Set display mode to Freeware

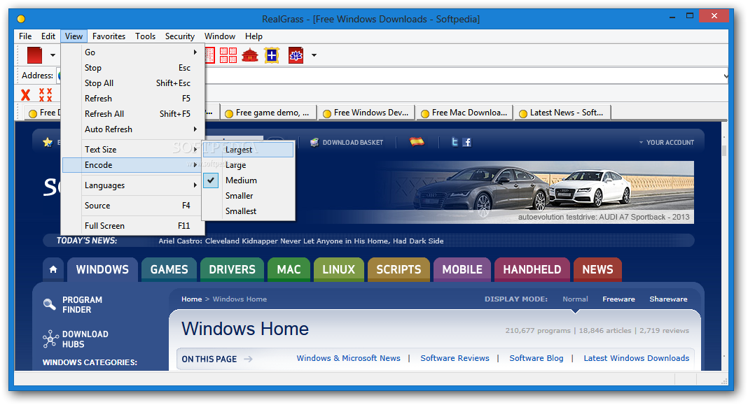[x=618, y=299]
